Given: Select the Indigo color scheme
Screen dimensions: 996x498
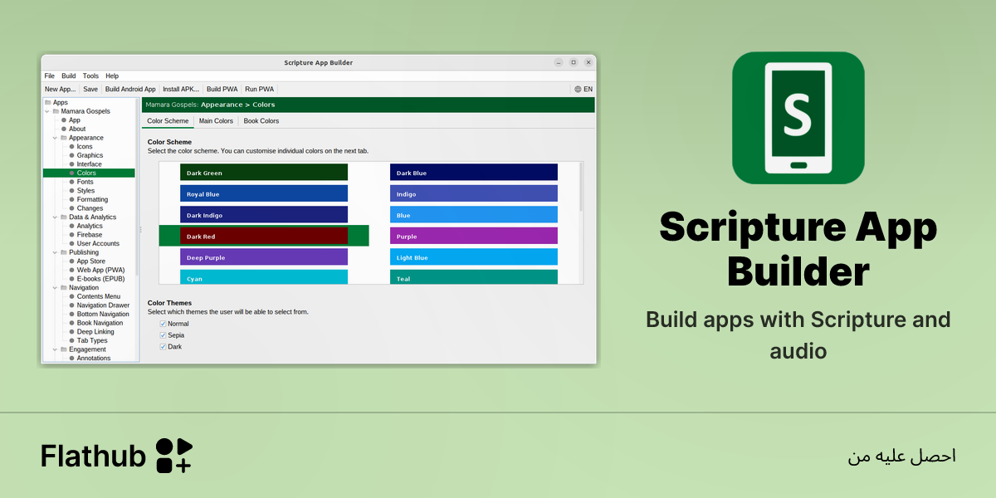Looking at the screenshot, I should pyautogui.click(x=474, y=194).
